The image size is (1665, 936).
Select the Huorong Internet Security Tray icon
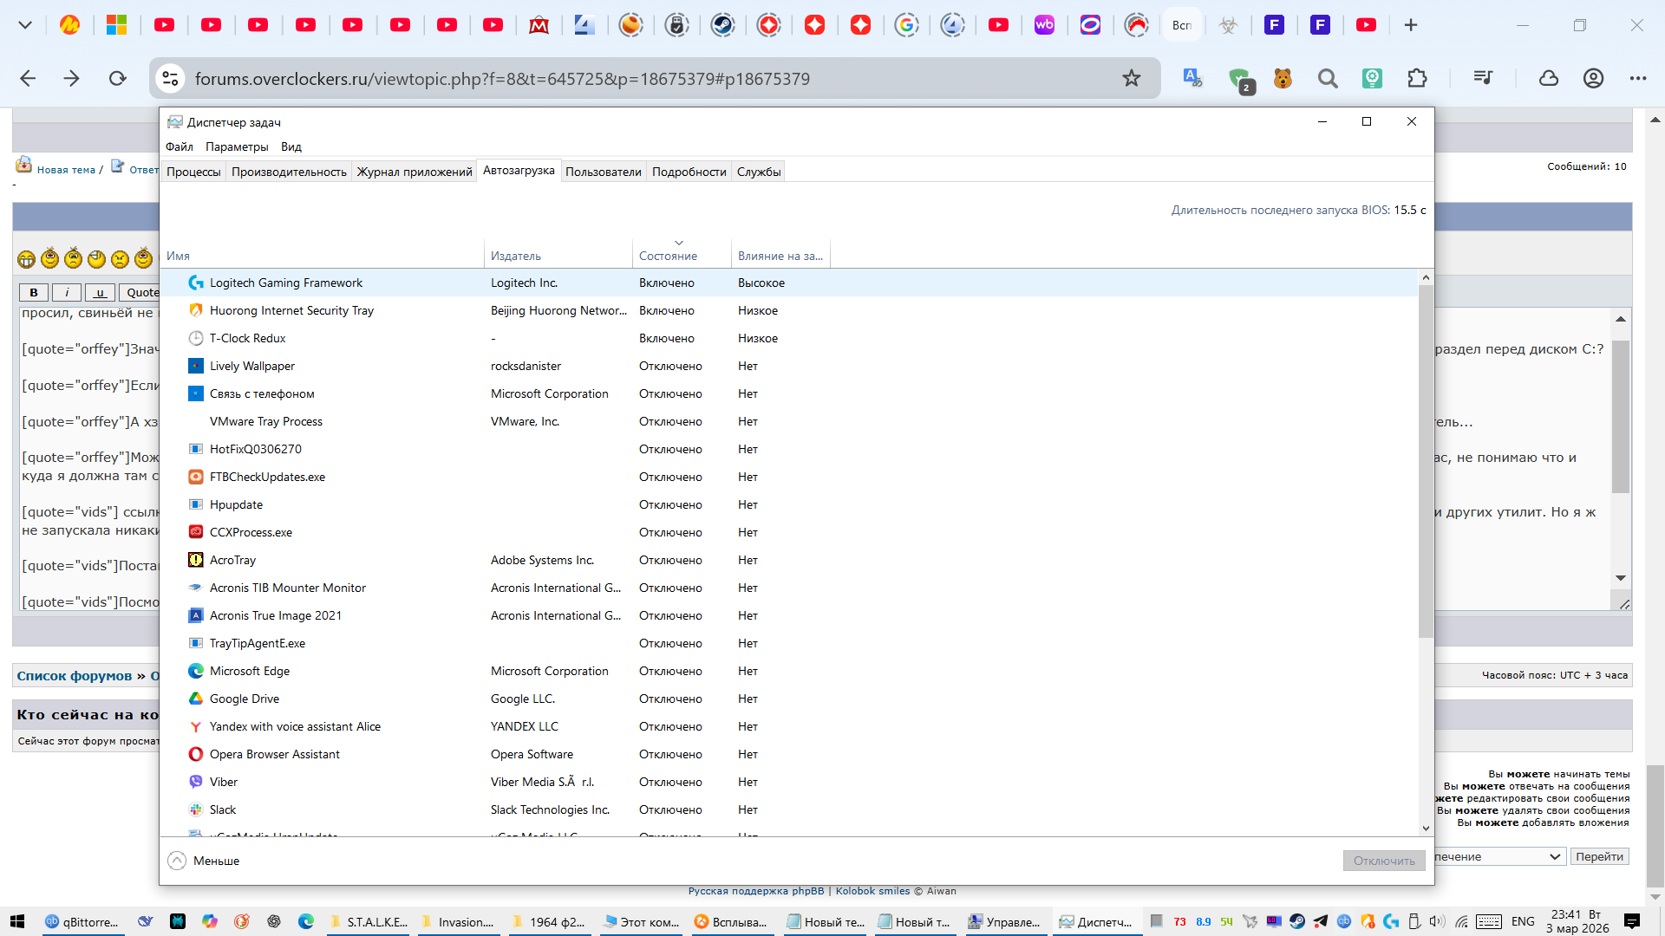tap(196, 310)
